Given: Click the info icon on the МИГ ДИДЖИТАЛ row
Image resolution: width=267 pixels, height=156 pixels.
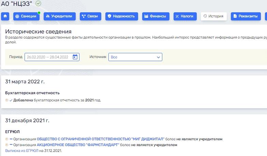Looking at the screenshot, I should [x=6, y=139].
